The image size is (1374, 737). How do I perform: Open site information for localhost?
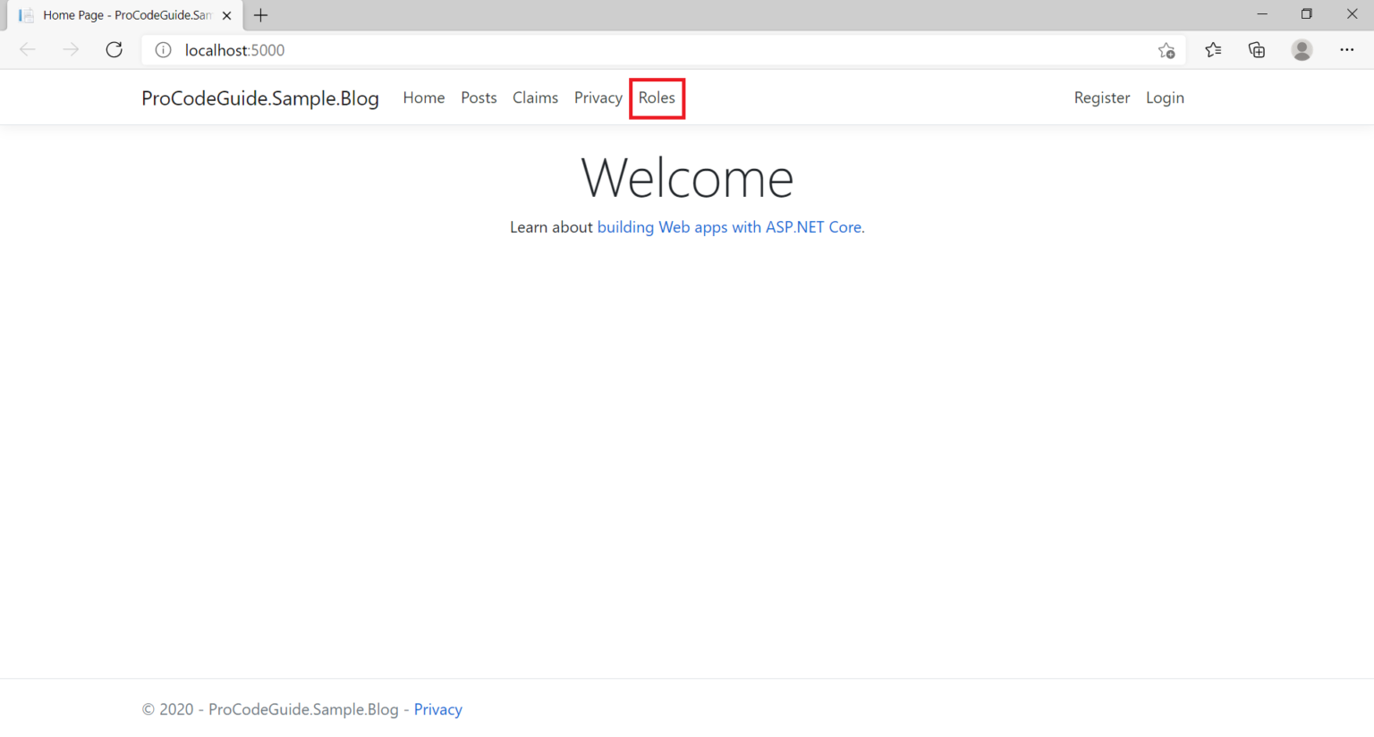point(163,50)
